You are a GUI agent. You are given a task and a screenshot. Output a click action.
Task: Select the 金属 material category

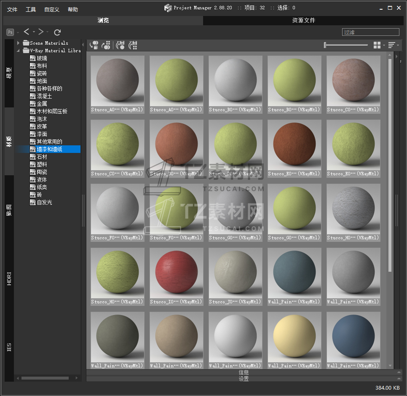pos(42,104)
